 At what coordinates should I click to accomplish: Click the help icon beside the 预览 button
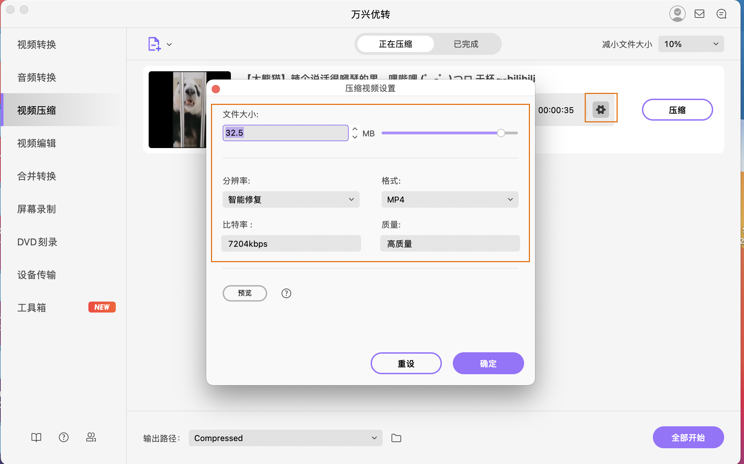click(x=286, y=293)
